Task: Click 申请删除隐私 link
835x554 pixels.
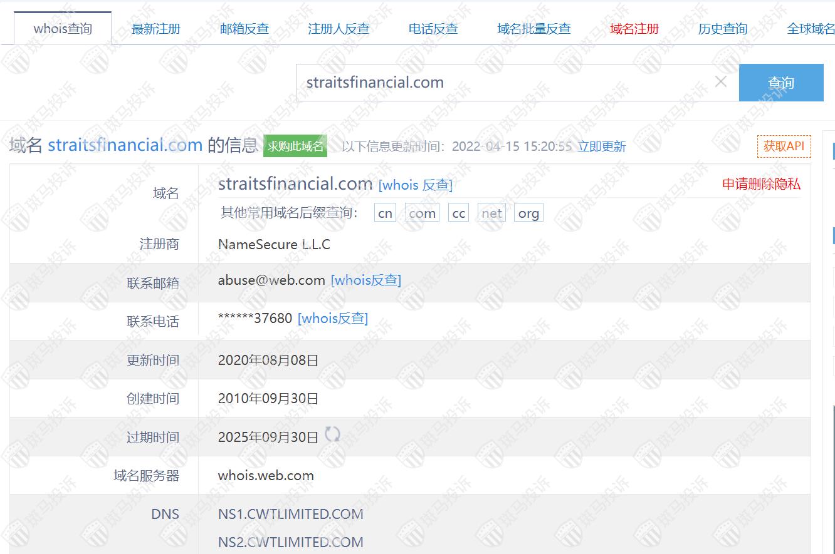Action: [761, 184]
